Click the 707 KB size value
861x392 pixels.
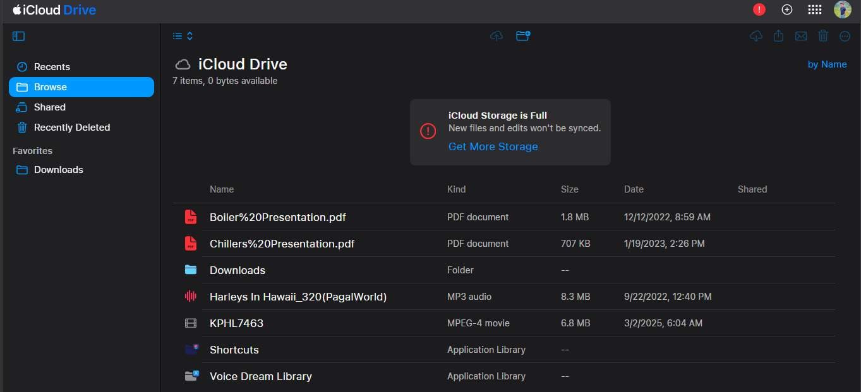point(575,244)
